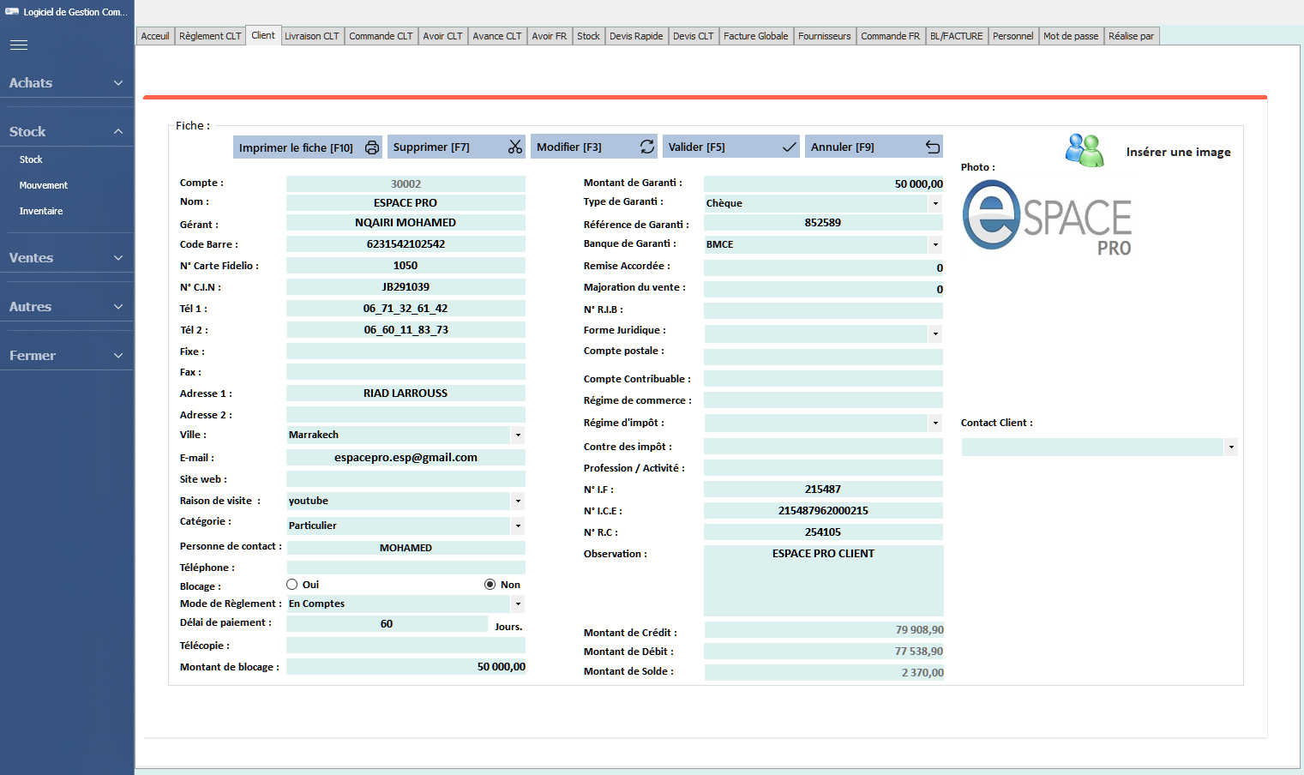Click the Supprimer [F7] button

point(456,147)
